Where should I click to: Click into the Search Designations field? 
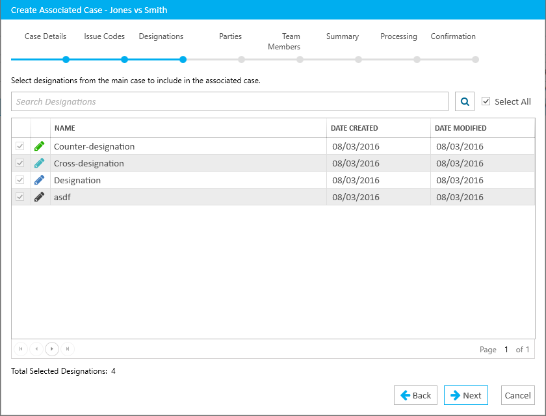pyautogui.click(x=229, y=101)
